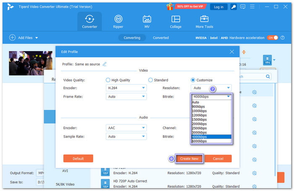Viewport: 294px width, 191px height.
Task: Click orange split/compress icon near thumbnail
Action: point(244,52)
